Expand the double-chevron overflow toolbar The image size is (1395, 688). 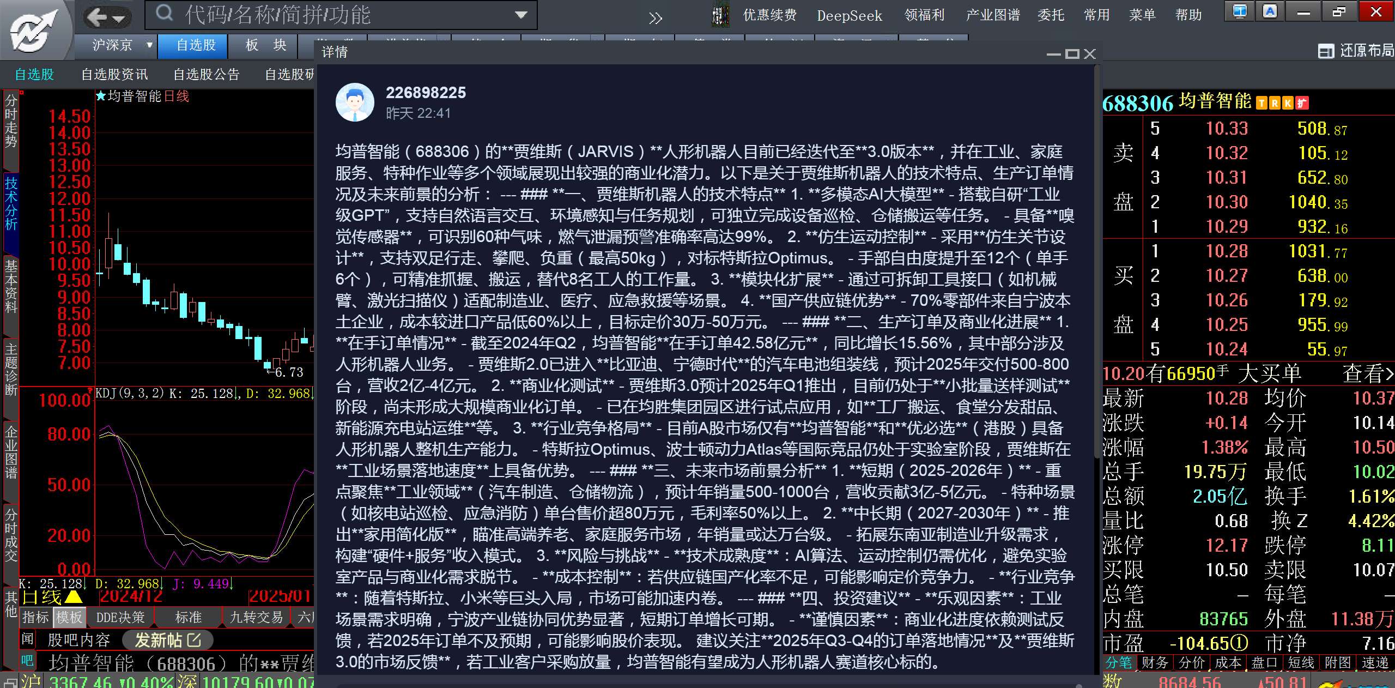[x=656, y=18]
